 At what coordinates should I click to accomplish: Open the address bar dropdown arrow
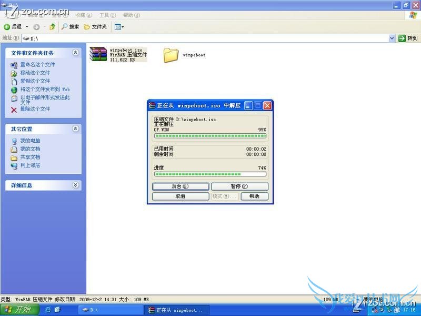(x=392, y=38)
